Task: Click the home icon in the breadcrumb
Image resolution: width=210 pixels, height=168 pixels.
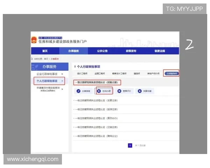Action: point(32,59)
